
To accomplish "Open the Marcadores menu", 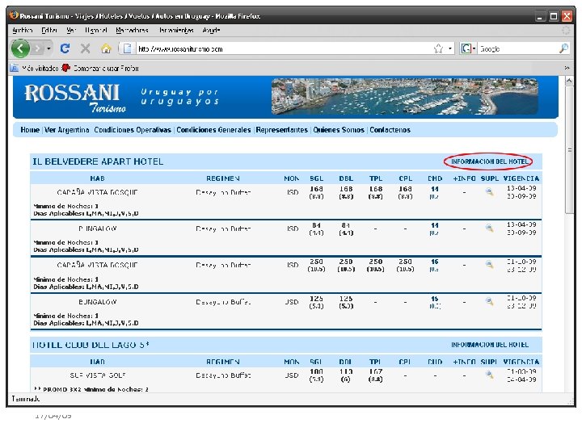I will pos(132,30).
